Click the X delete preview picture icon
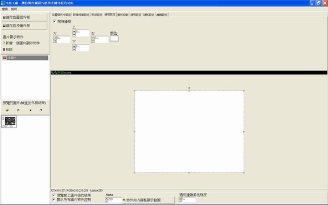The width and height of the screenshot is (328, 205). click(18, 110)
